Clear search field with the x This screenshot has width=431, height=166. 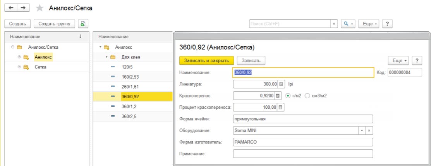pos(334,24)
